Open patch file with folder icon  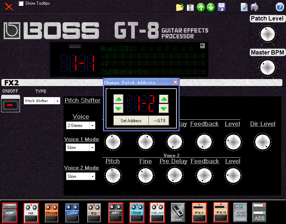pos(180,7)
